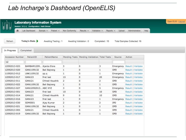
Task: Select the In Progress tab
Action: (10, 50)
